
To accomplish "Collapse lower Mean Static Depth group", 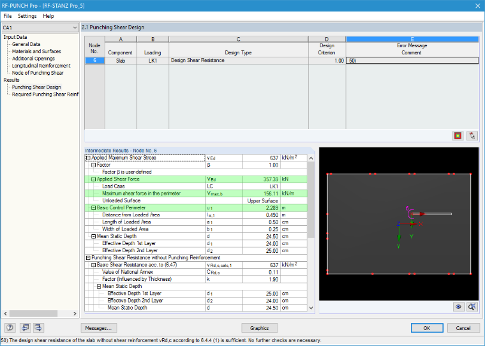I will (99, 287).
